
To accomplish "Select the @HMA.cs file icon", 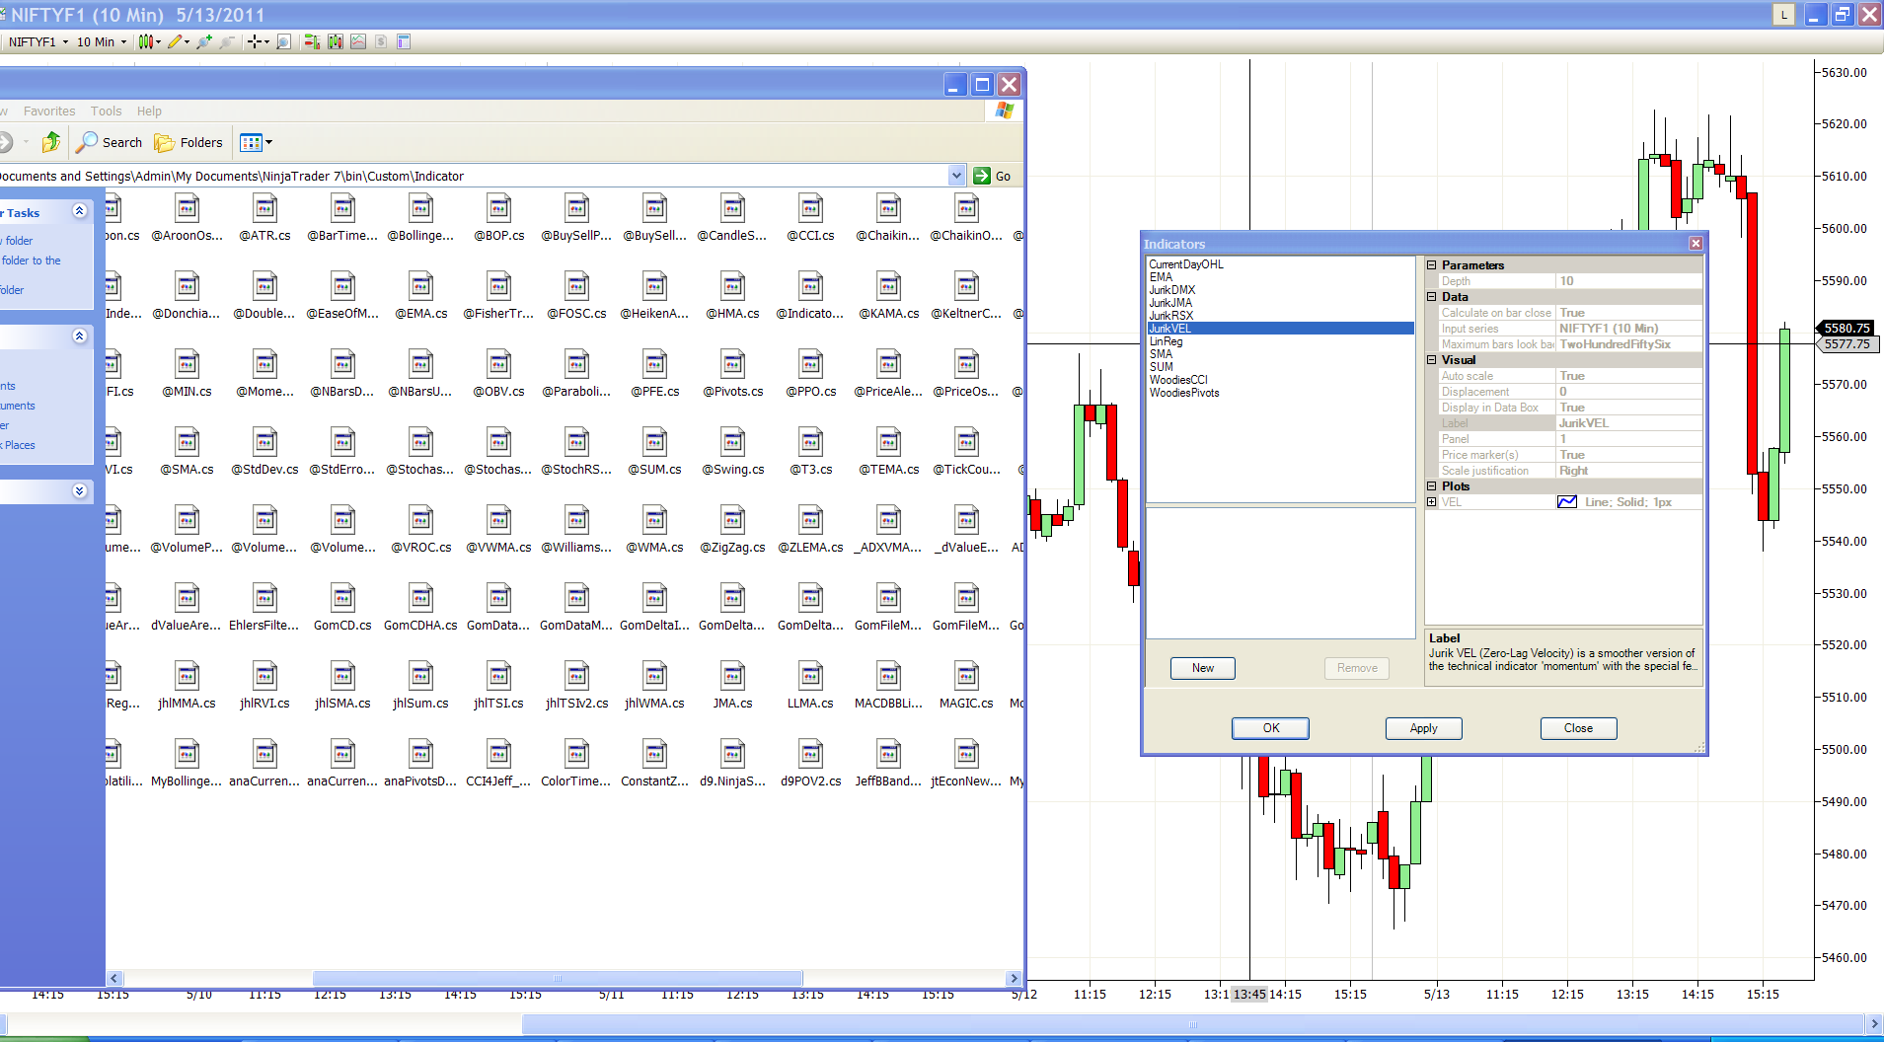I will tap(732, 285).
